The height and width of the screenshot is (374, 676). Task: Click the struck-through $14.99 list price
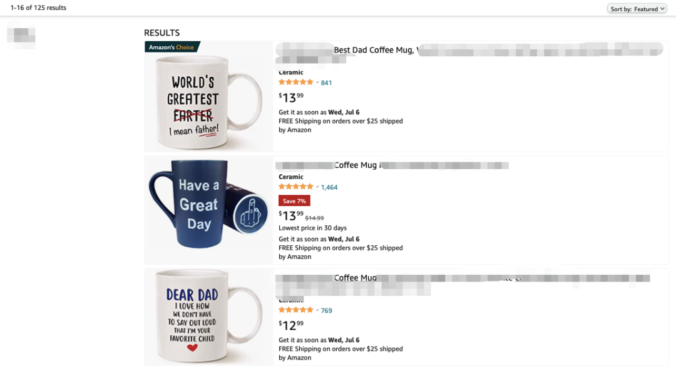(314, 218)
